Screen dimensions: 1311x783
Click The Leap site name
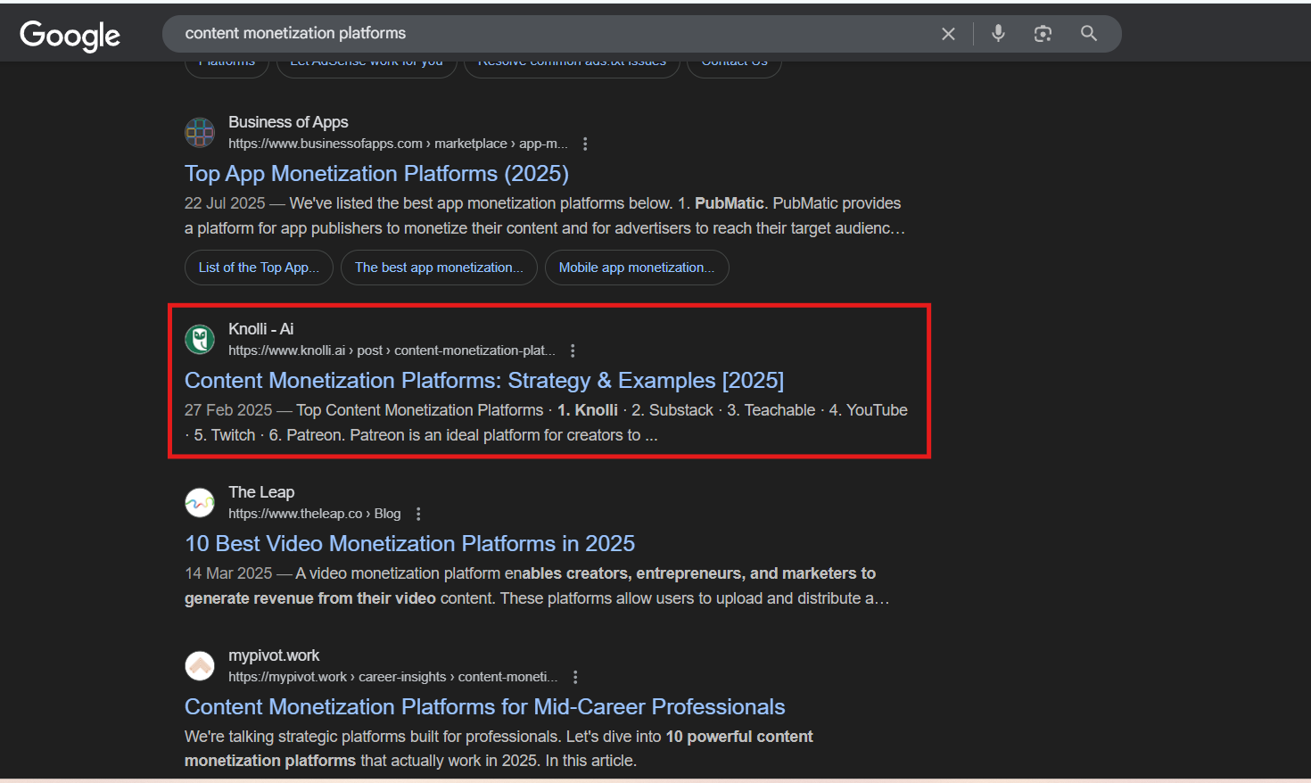point(261,492)
